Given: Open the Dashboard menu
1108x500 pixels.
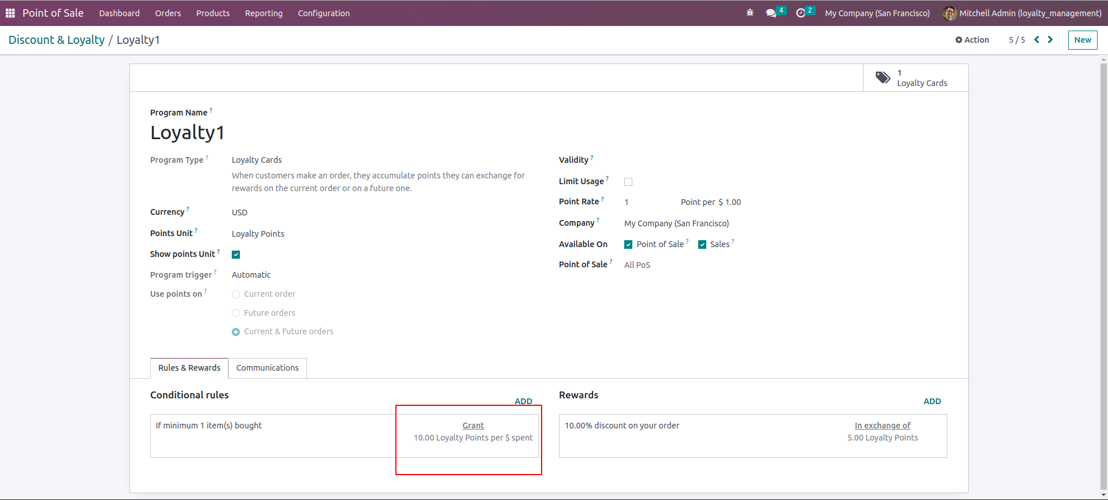Looking at the screenshot, I should tap(119, 13).
